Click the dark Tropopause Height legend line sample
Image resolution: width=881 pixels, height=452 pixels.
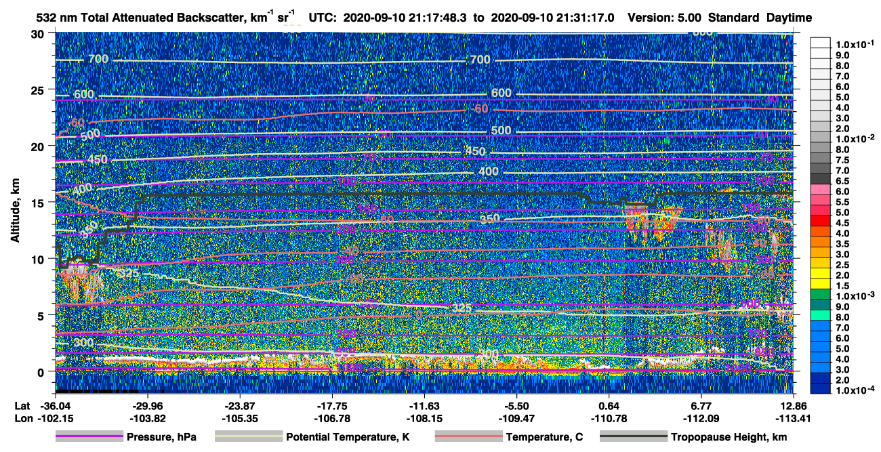pos(635,437)
